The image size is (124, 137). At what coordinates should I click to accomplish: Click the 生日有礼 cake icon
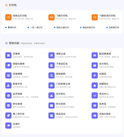pyautogui.click(x=51, y=96)
